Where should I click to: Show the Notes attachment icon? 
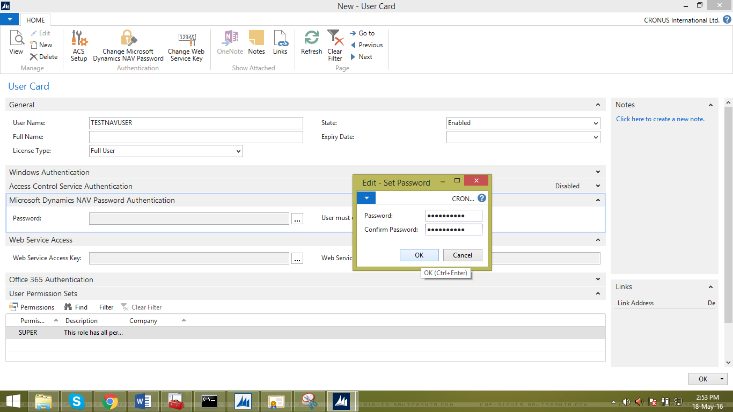click(x=256, y=42)
